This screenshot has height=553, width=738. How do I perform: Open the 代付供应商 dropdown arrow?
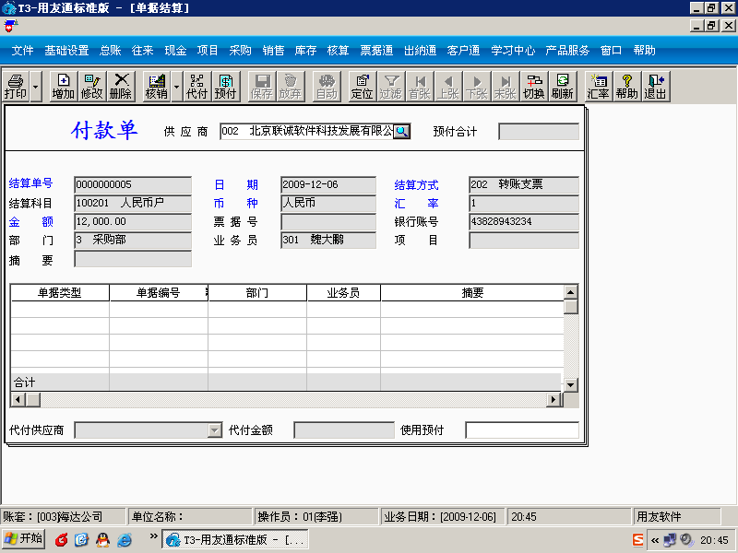pos(215,429)
